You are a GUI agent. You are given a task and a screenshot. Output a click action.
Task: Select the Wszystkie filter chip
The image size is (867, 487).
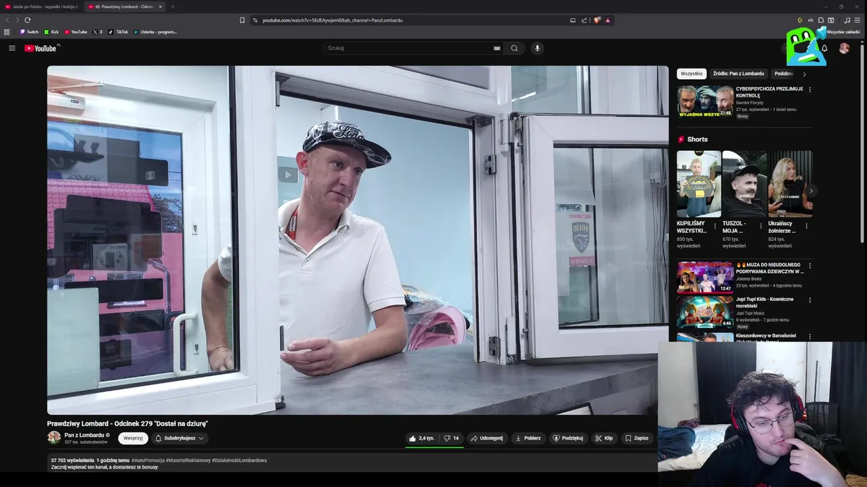pyautogui.click(x=692, y=74)
